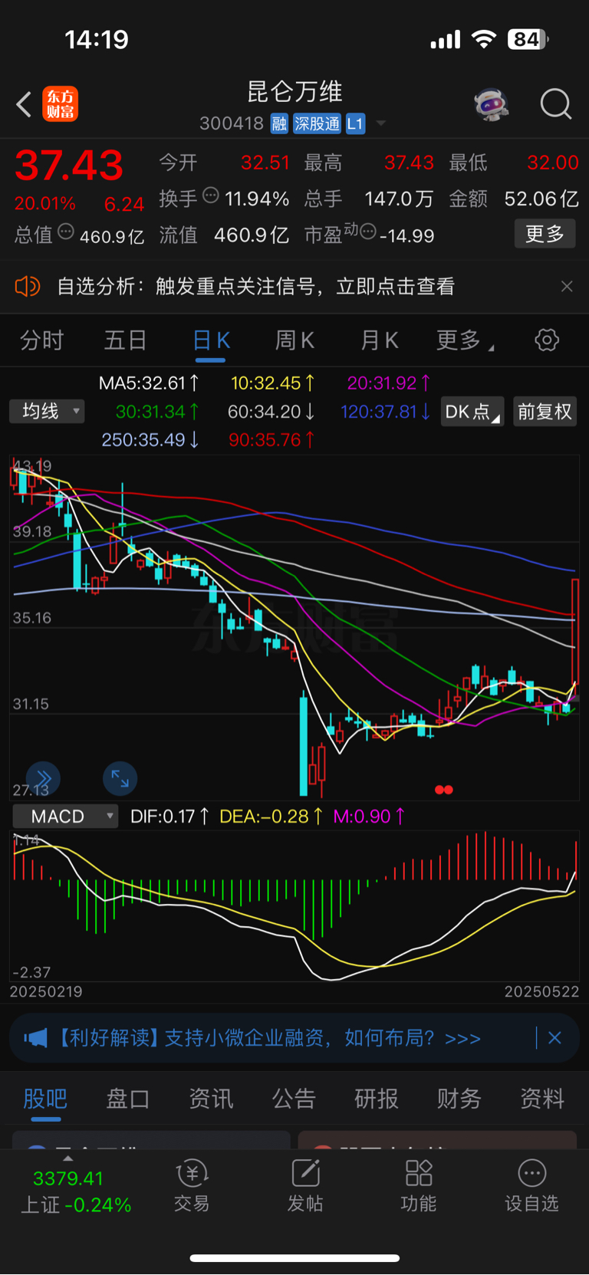
Task: Switch to 五日 chart tab
Action: click(125, 340)
